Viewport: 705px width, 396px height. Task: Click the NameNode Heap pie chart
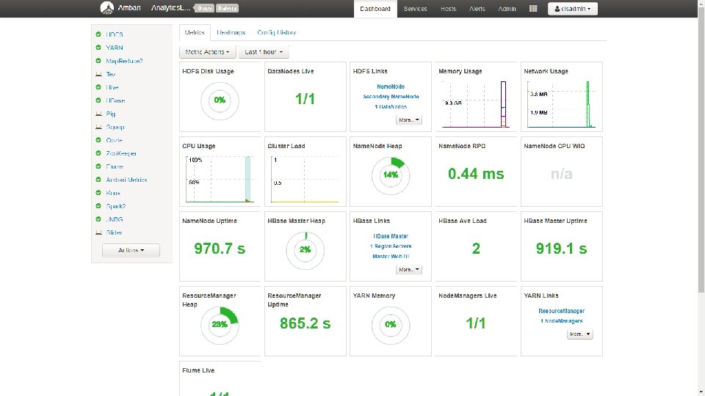tap(391, 175)
